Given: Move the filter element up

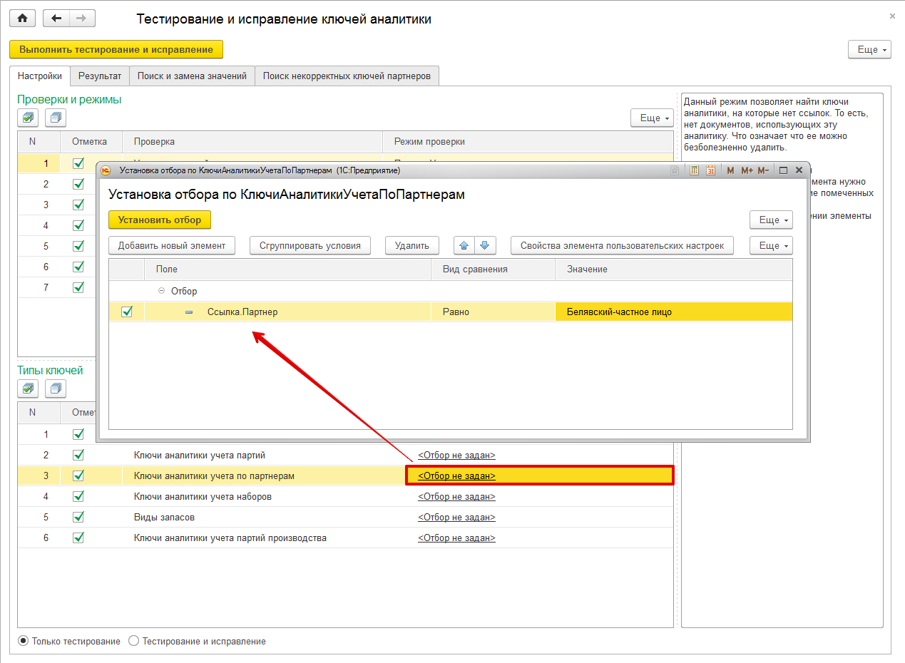Looking at the screenshot, I should coord(464,245).
